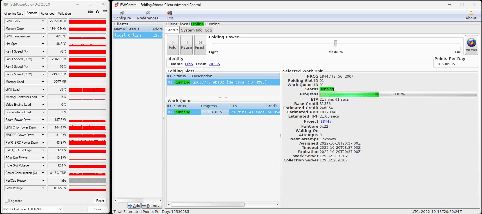
Task: Open Configure in FAHControl toolbar
Action: point(122,15)
